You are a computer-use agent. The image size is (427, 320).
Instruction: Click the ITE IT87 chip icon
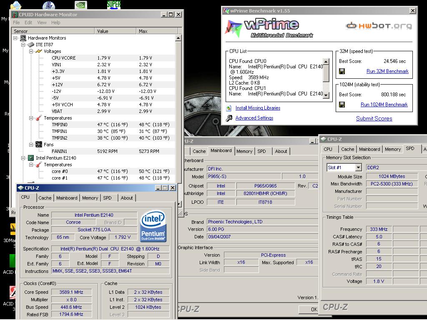tap(31, 45)
